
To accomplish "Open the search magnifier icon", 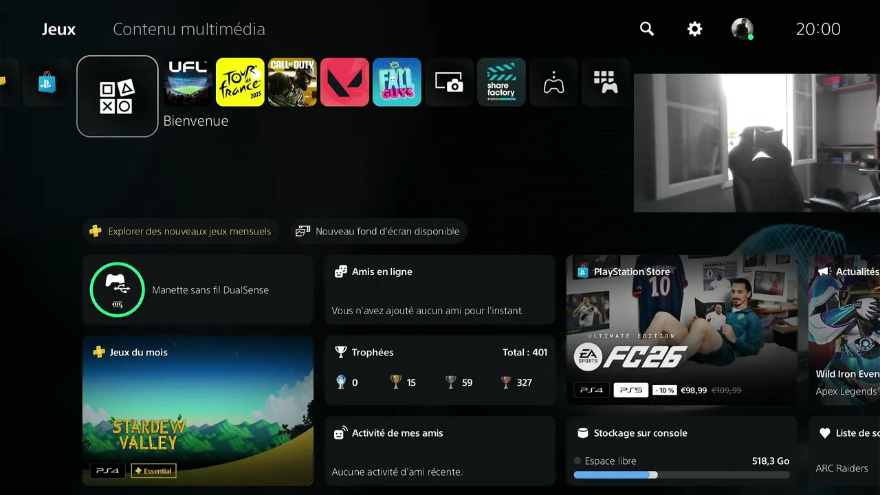I will pos(647,29).
